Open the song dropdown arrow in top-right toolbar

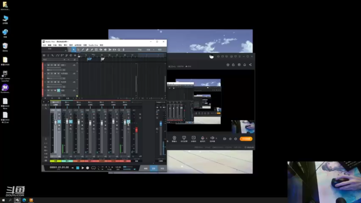(x=154, y=50)
